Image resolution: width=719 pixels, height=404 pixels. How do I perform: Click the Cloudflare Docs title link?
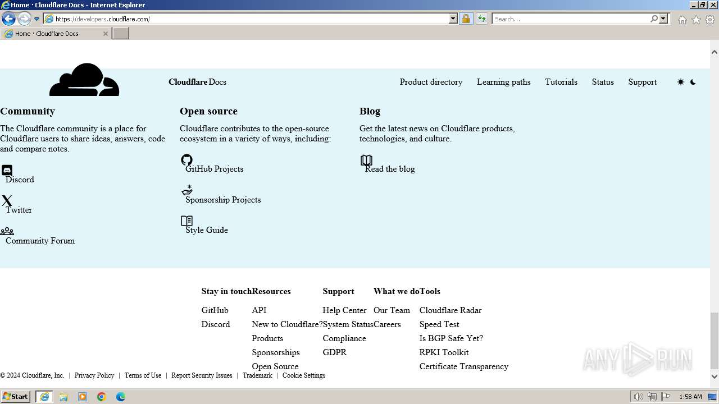(197, 82)
